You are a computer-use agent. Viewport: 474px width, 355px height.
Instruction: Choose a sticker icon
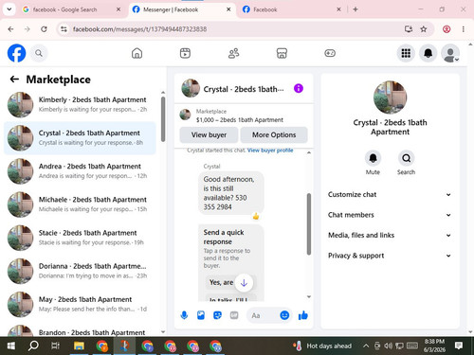pos(217,315)
